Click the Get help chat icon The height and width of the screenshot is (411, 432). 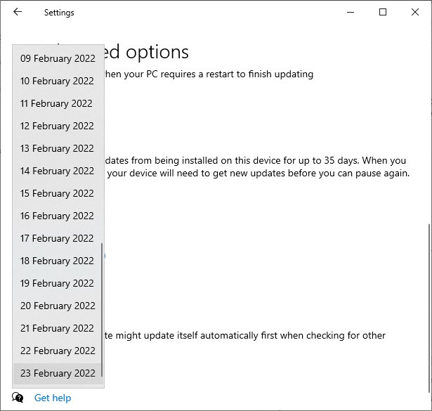18,398
